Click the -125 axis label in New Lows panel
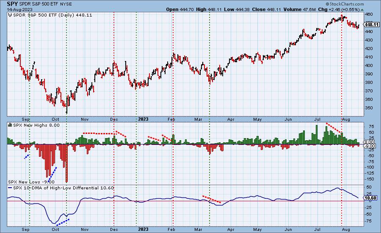The width and height of the screenshot is (381, 233). pos(369,173)
